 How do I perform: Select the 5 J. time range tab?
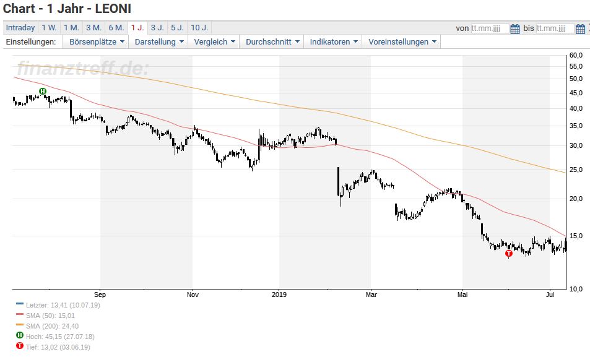[x=177, y=28]
